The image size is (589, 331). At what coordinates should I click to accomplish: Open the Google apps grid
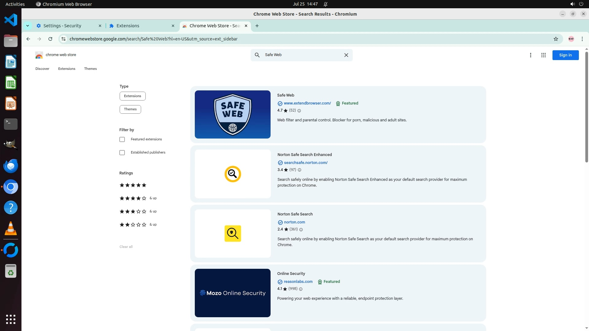coord(543,55)
